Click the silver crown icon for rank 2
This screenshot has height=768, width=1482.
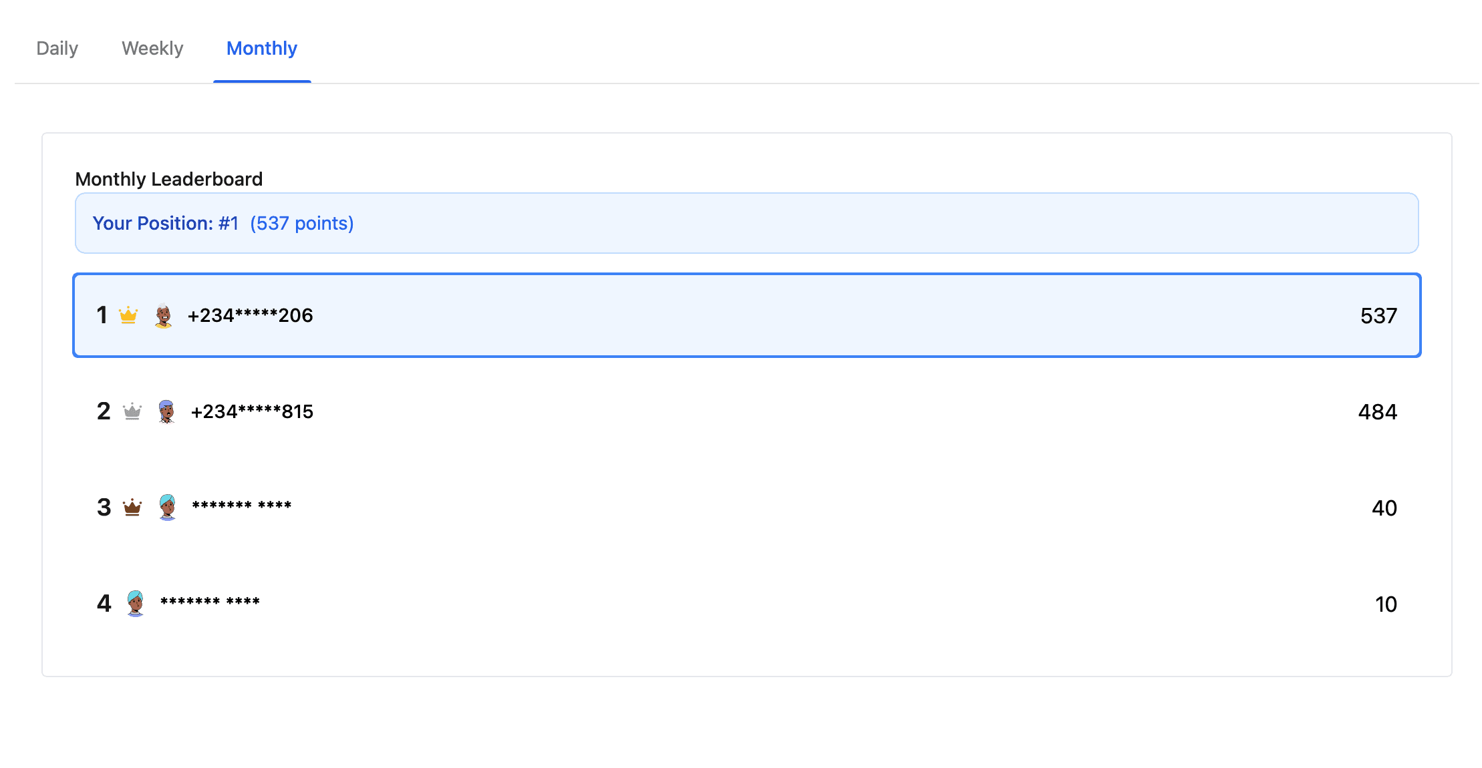pyautogui.click(x=132, y=411)
